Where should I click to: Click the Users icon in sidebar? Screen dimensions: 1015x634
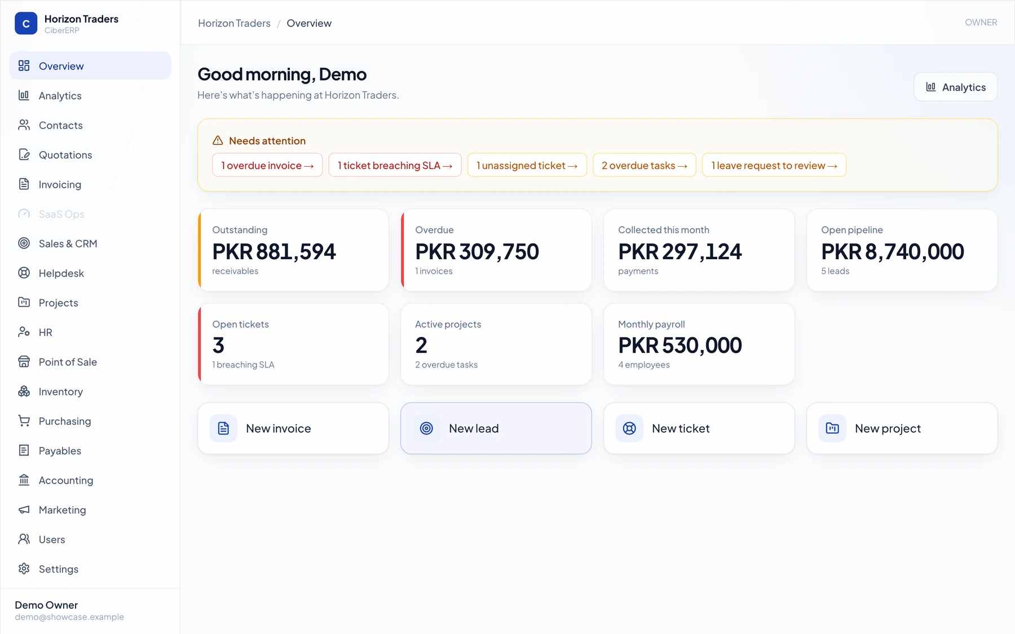point(24,539)
